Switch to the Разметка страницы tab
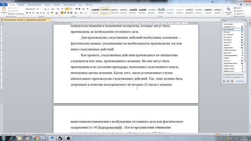 pos(35,5)
